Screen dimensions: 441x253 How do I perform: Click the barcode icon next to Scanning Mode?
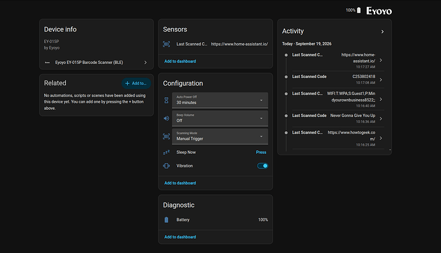tap(166, 136)
